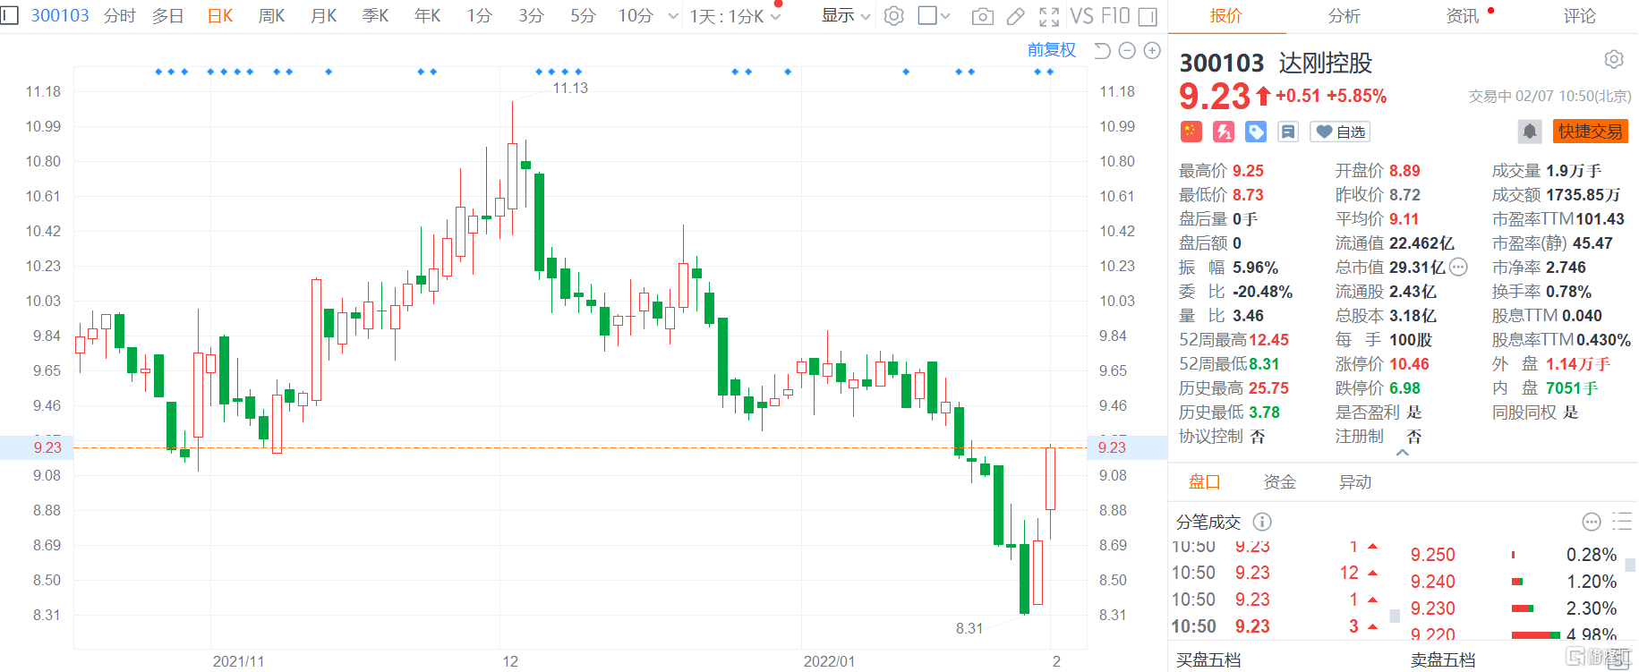Open the blue tag icon
The image size is (1639, 672).
pos(1256,132)
